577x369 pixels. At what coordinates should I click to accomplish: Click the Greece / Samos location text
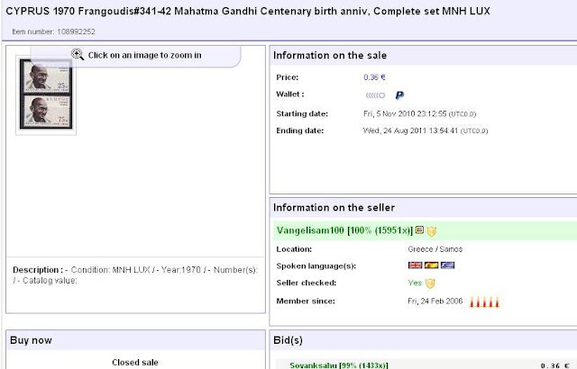point(435,249)
